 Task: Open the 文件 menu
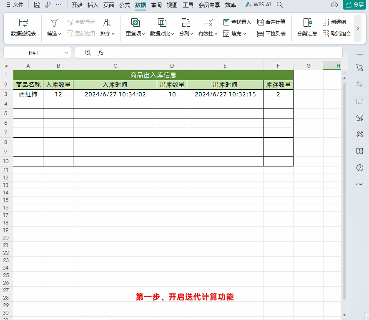(x=15, y=5)
